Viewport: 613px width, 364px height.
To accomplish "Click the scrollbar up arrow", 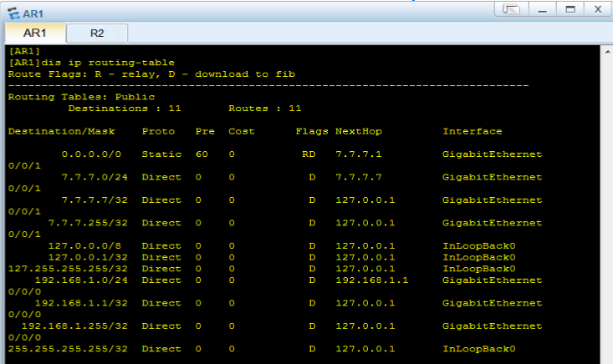I will click(x=607, y=52).
